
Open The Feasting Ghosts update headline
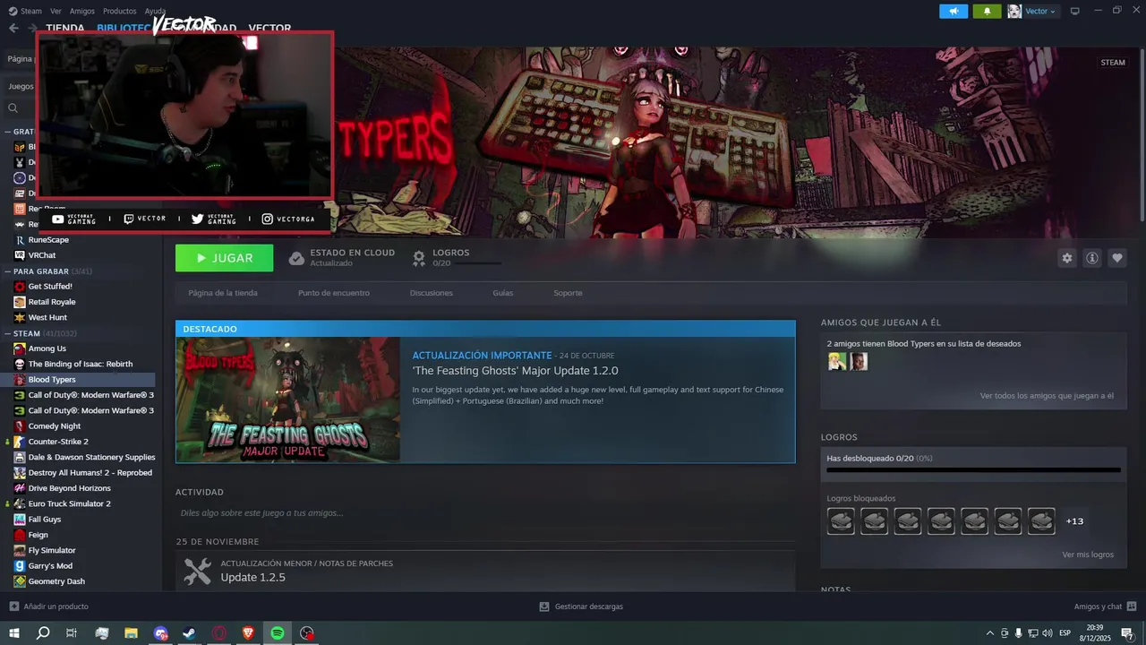click(x=515, y=371)
